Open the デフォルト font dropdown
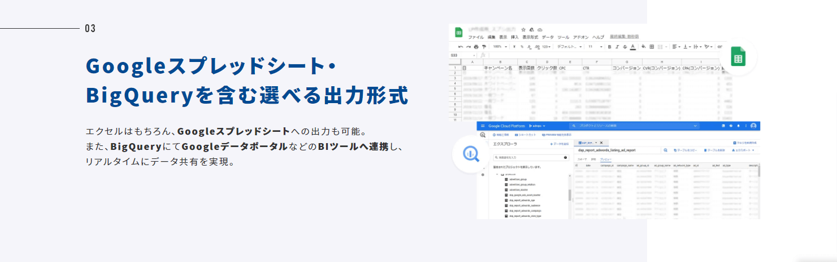Image resolution: width=837 pixels, height=262 pixels. (570, 47)
